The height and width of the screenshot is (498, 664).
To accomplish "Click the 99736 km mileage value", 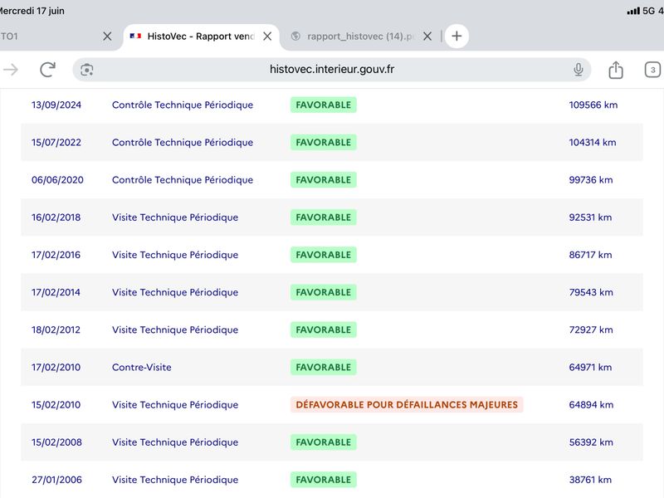I will 591,180.
